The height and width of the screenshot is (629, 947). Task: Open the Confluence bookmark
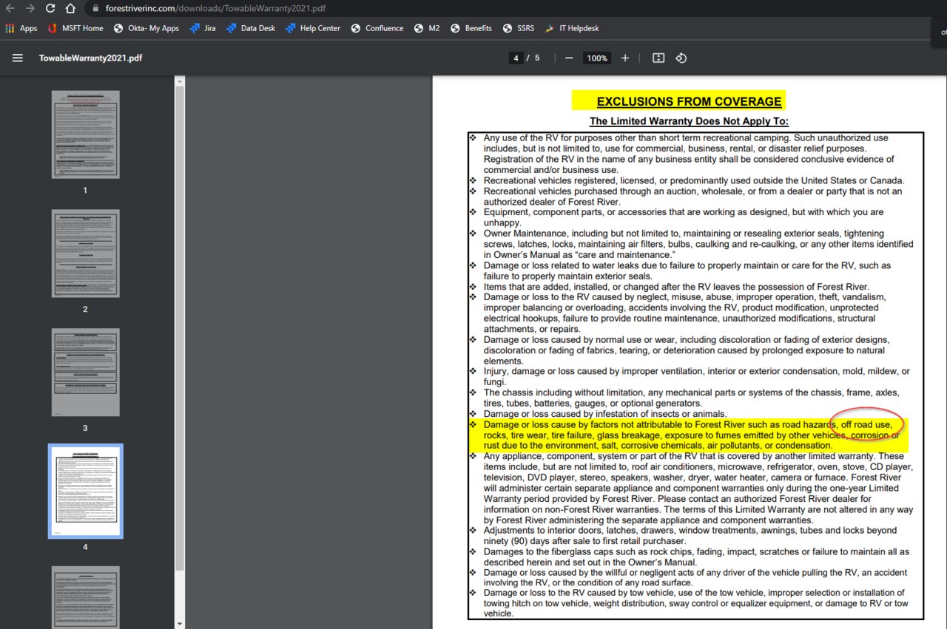[377, 28]
